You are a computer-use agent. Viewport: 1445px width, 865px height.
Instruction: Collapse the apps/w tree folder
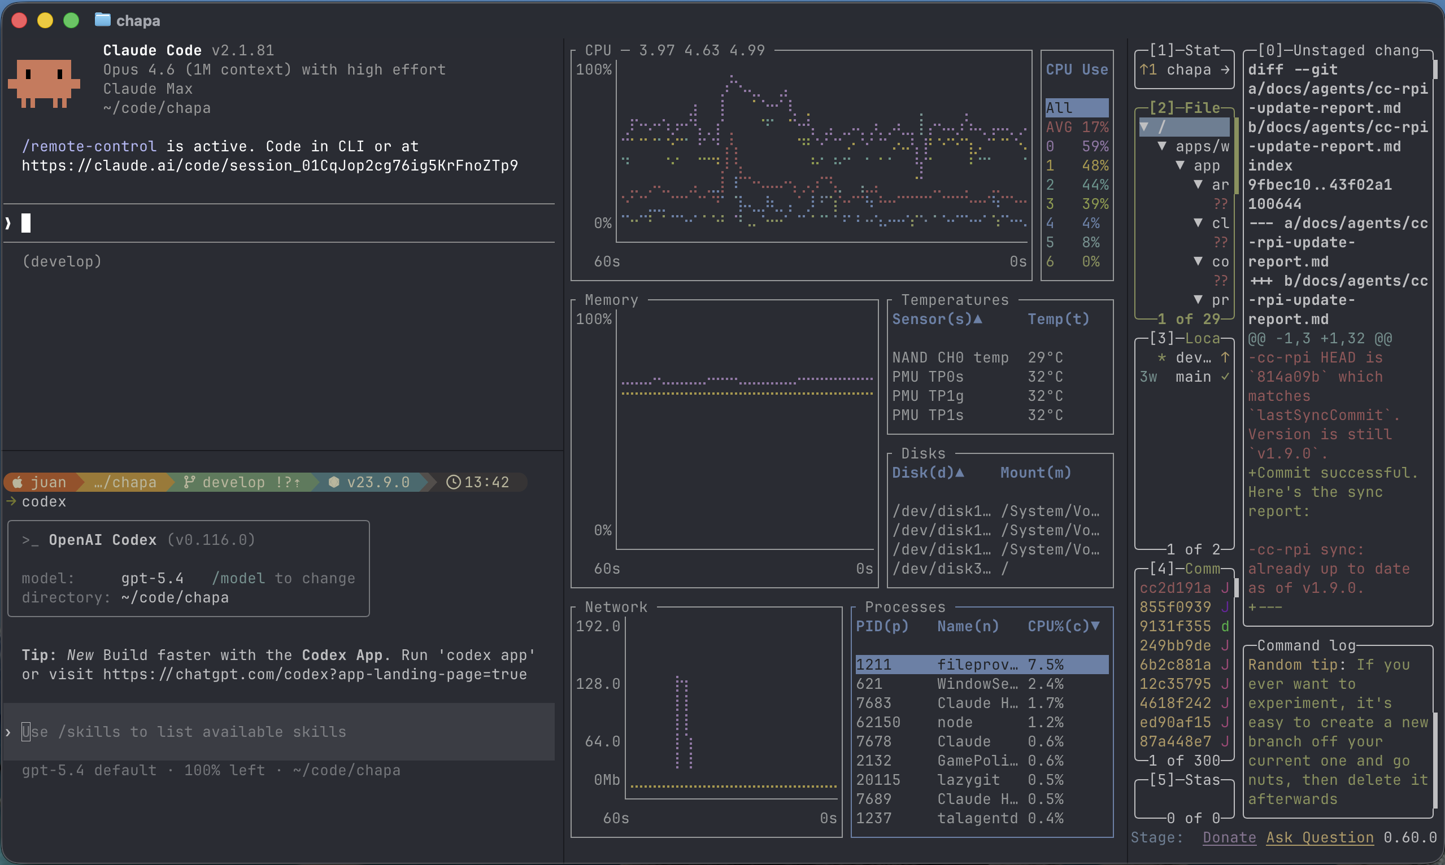pyautogui.click(x=1161, y=146)
